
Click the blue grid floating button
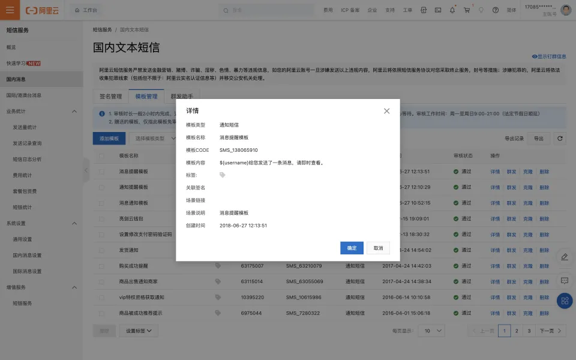(565, 301)
